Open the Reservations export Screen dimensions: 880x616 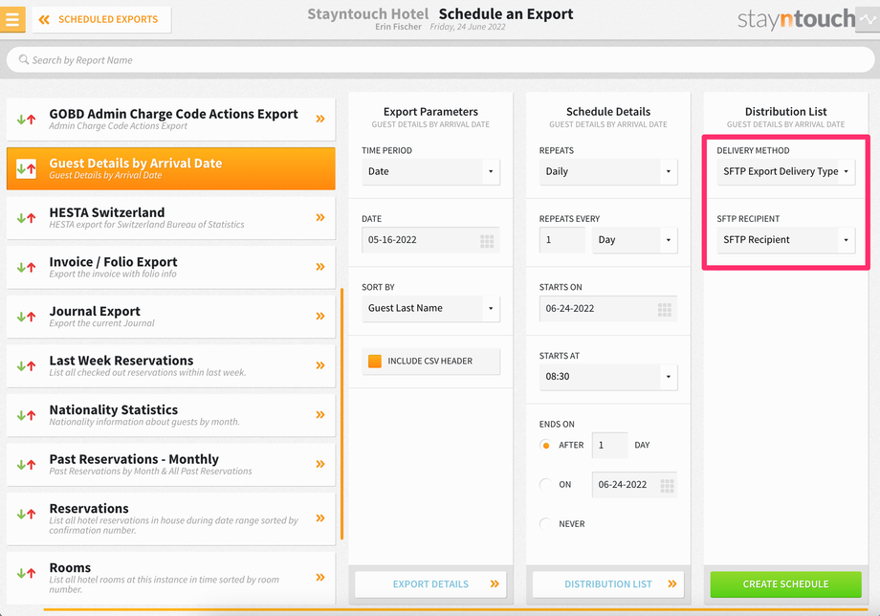coord(170,519)
